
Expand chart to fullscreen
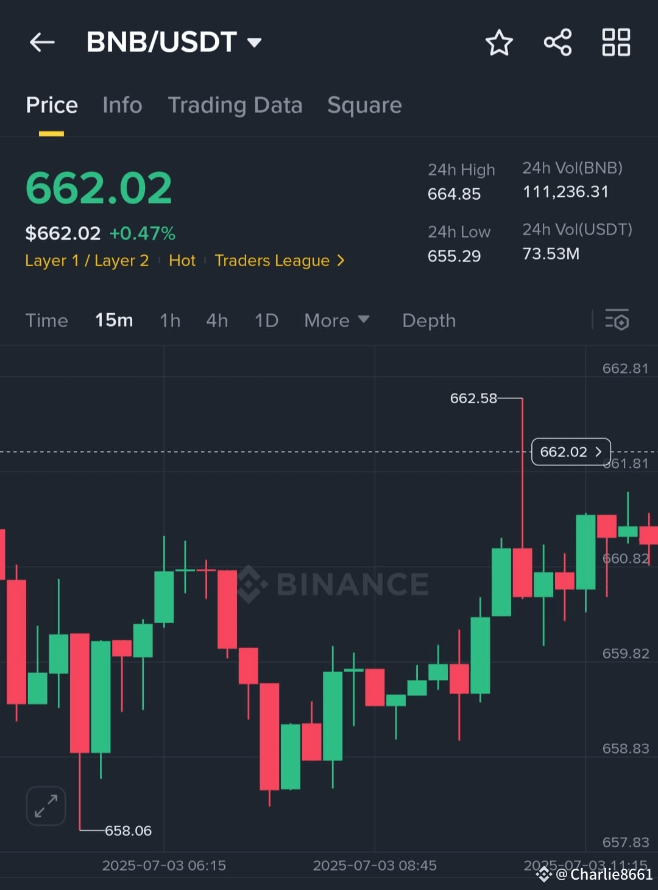tap(46, 806)
